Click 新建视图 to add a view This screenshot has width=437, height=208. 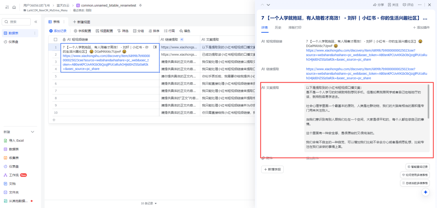coord(81,22)
